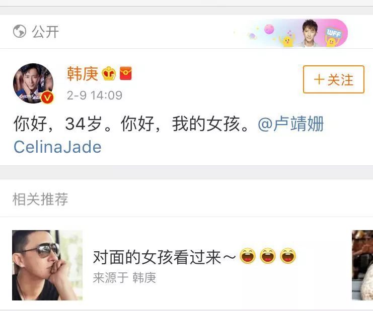373x311 pixels.
Task: Click the gold crown membership icon
Action: [109, 73]
